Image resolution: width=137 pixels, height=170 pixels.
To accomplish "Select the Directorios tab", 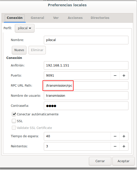I will [x=100, y=18].
